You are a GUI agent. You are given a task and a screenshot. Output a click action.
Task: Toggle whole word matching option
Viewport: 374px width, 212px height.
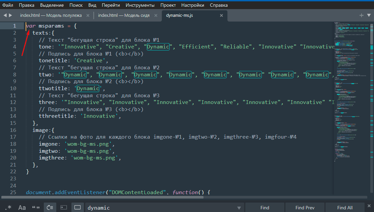[x=36, y=208]
